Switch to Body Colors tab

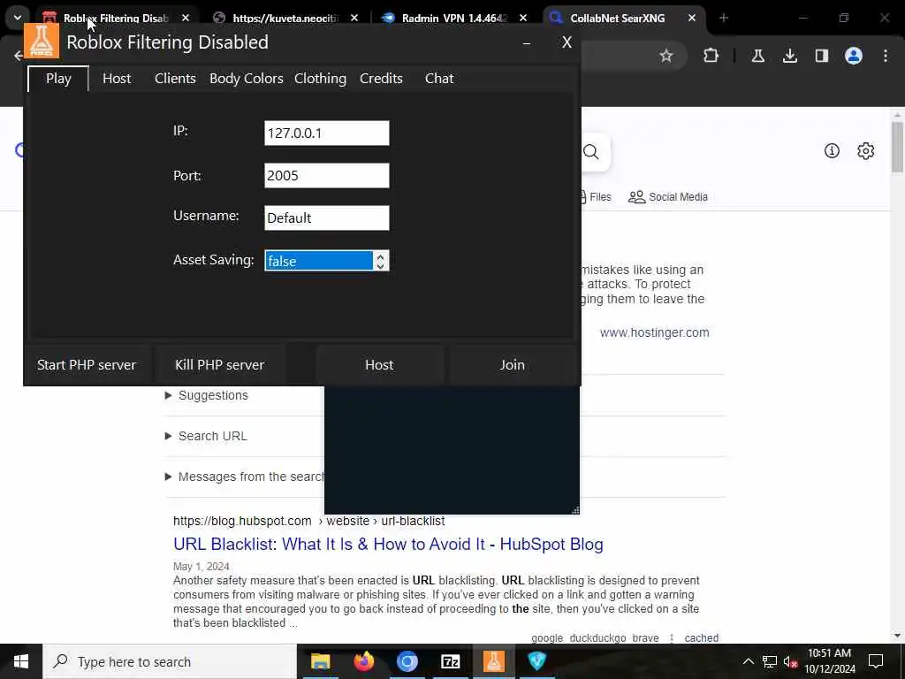tap(246, 79)
